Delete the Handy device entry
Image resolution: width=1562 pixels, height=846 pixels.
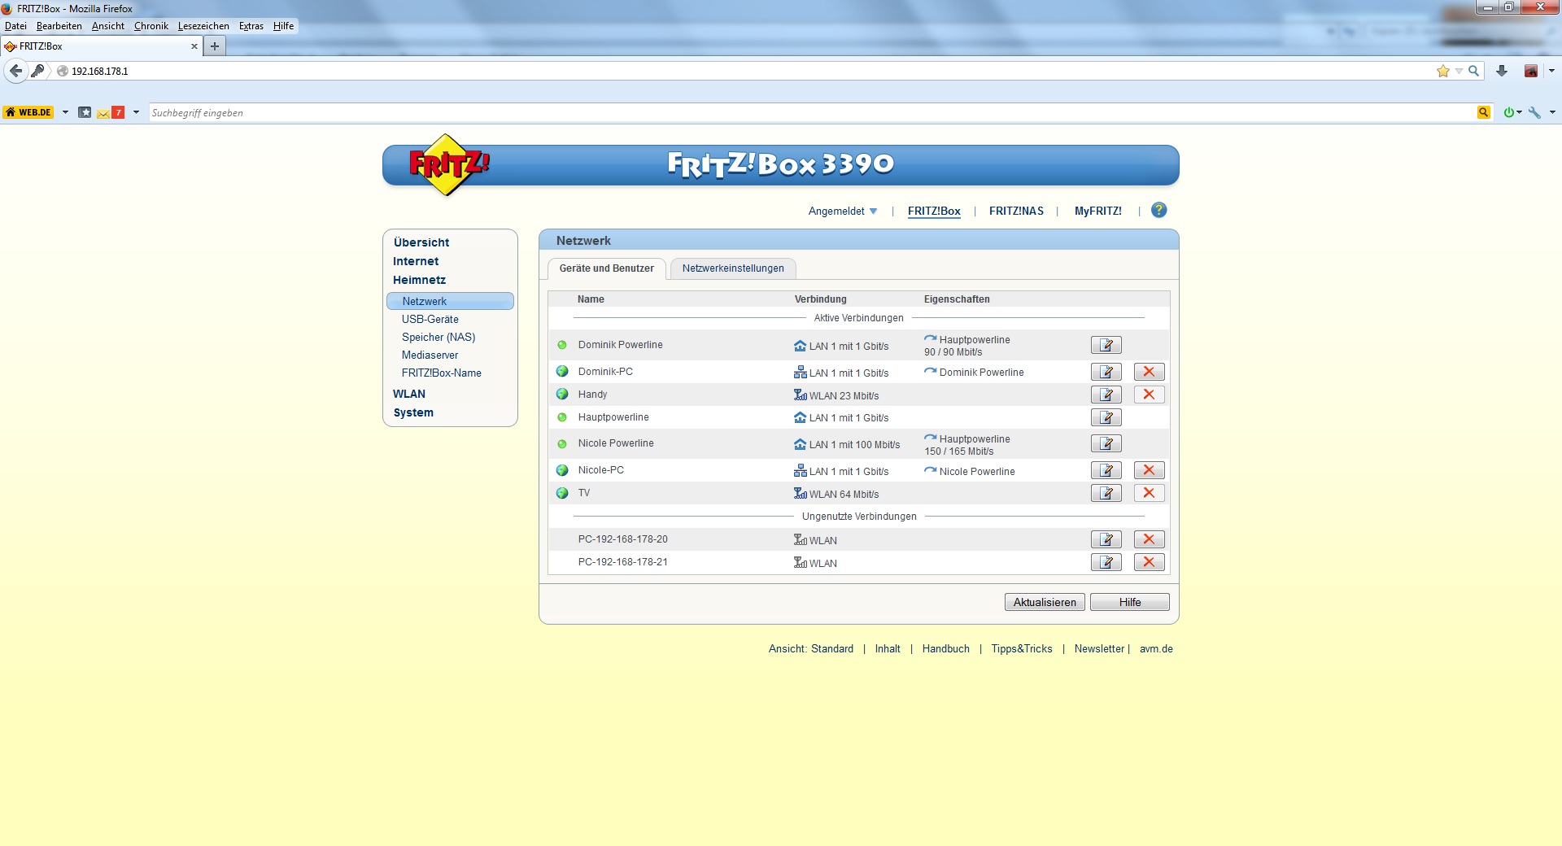[x=1149, y=395]
